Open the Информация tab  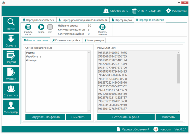point(93,41)
